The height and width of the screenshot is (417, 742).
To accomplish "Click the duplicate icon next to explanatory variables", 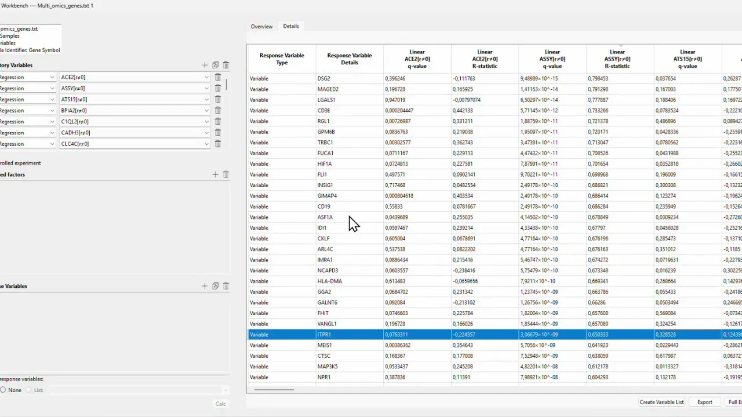I will pos(215,65).
